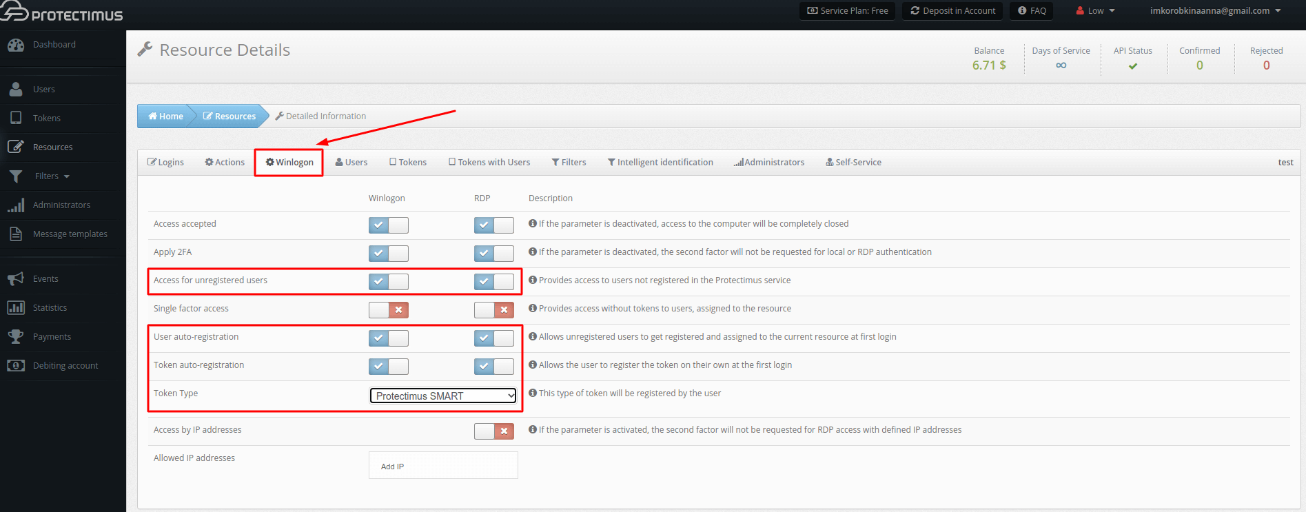1306x512 pixels.
Task: Click the Administrators signal-bars sidebar icon
Action: (16, 205)
